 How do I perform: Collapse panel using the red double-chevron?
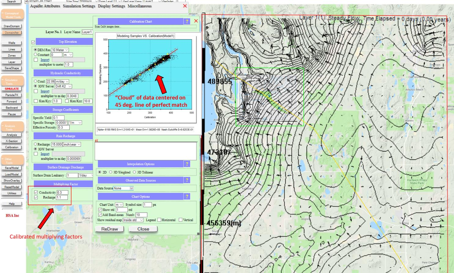click(97, 140)
